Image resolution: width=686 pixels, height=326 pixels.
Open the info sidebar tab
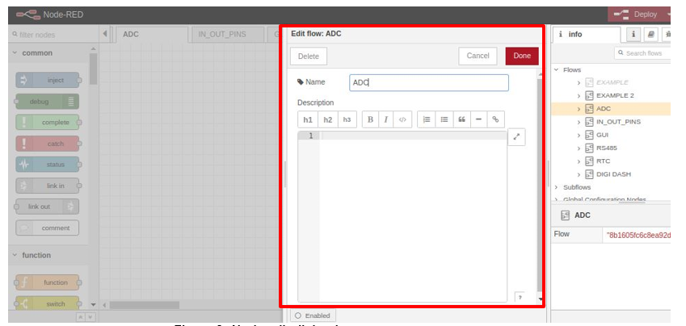(570, 35)
